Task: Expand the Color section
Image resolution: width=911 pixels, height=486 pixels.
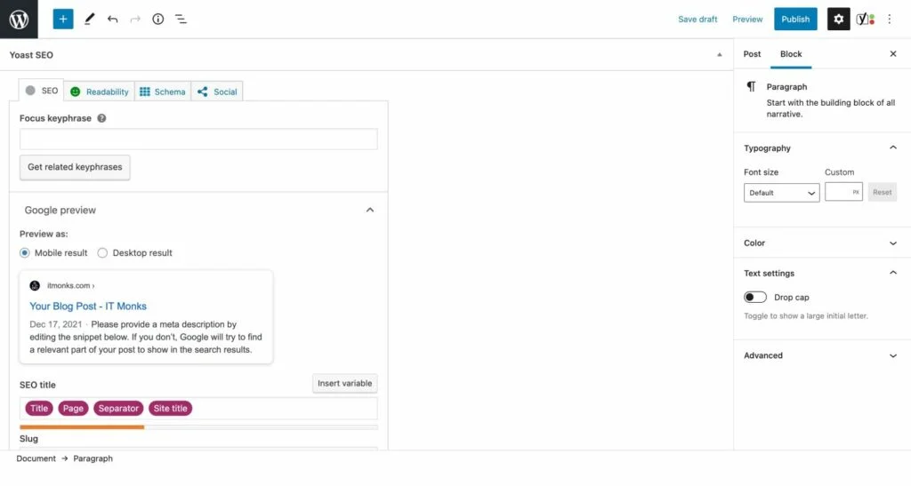Action: coord(893,243)
